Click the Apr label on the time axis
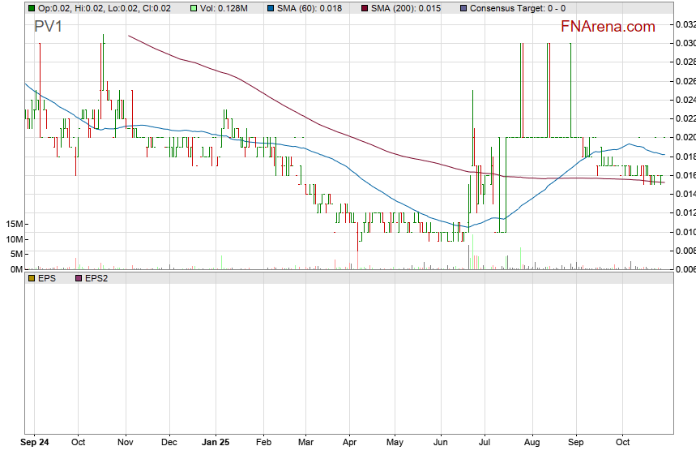 (x=349, y=443)
